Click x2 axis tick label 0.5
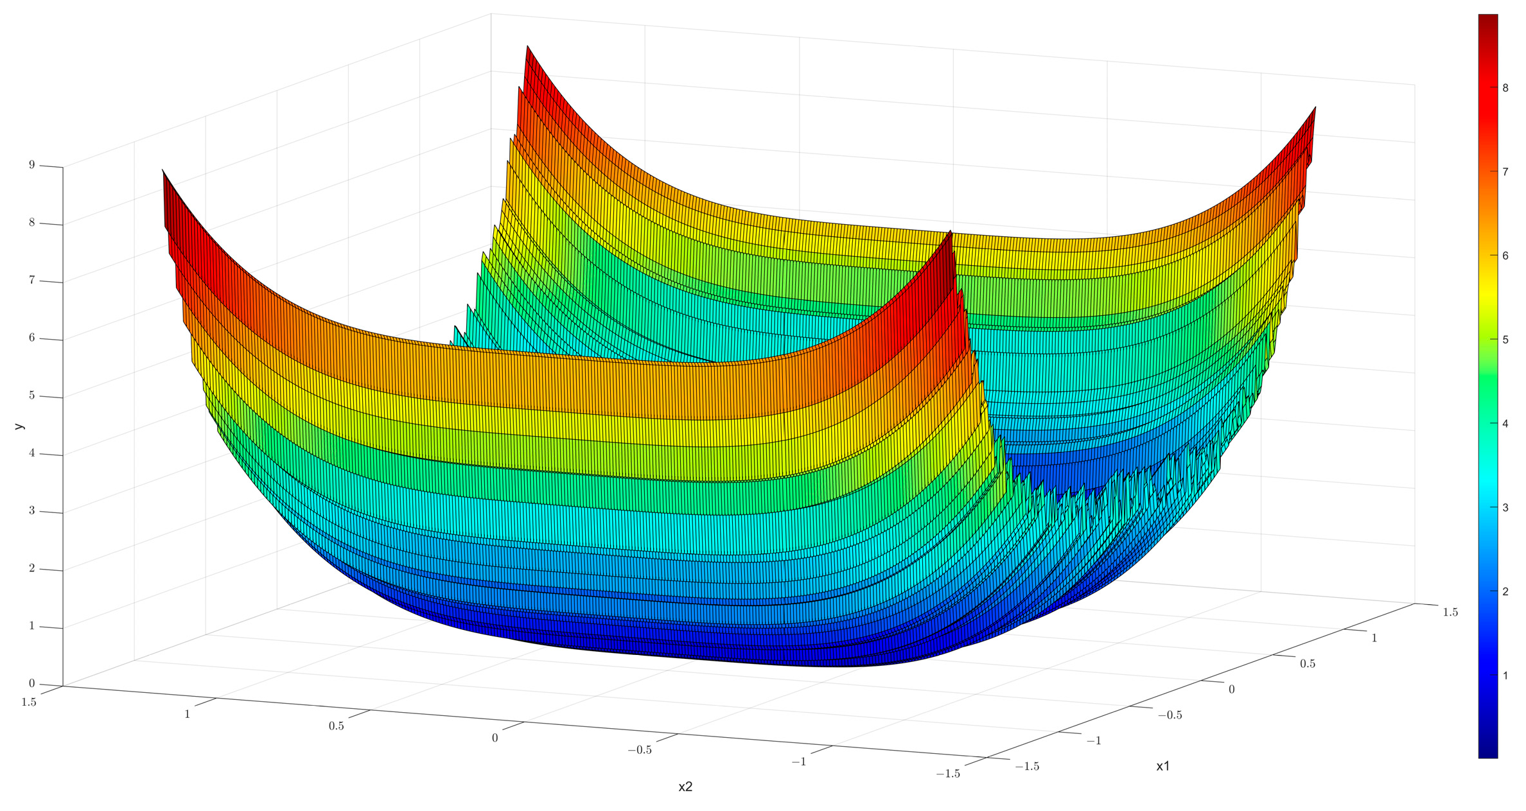 (x=337, y=726)
